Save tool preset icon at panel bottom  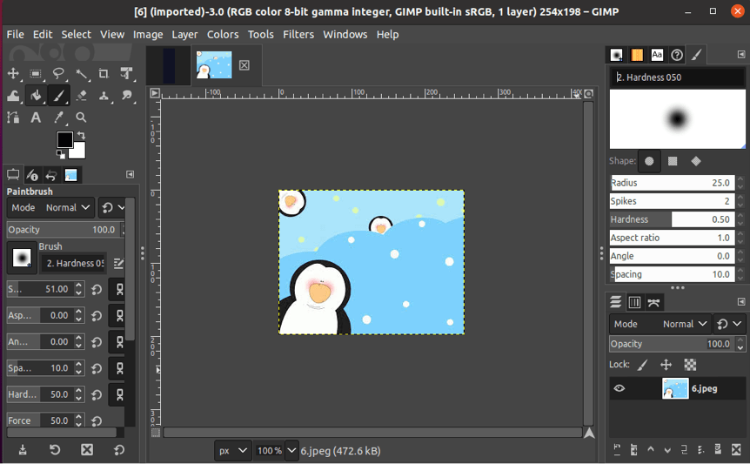[x=23, y=450]
